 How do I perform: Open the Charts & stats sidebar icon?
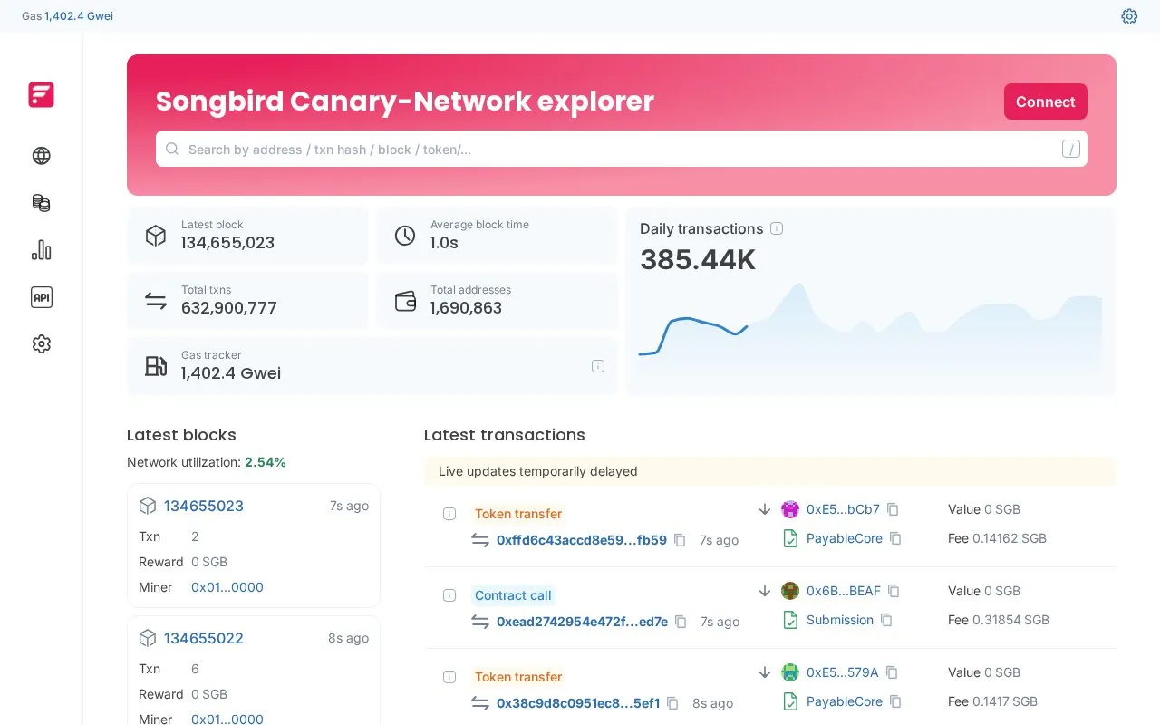pos(41,250)
